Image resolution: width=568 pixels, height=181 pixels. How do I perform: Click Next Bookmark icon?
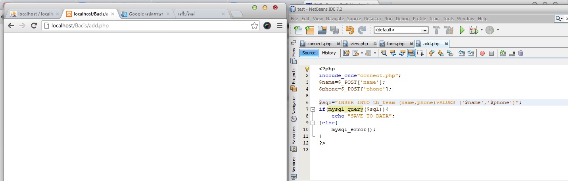(441, 53)
